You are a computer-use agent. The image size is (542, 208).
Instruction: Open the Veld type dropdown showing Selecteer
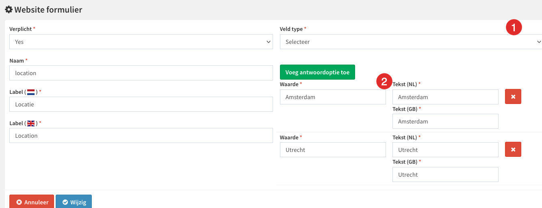411,41
